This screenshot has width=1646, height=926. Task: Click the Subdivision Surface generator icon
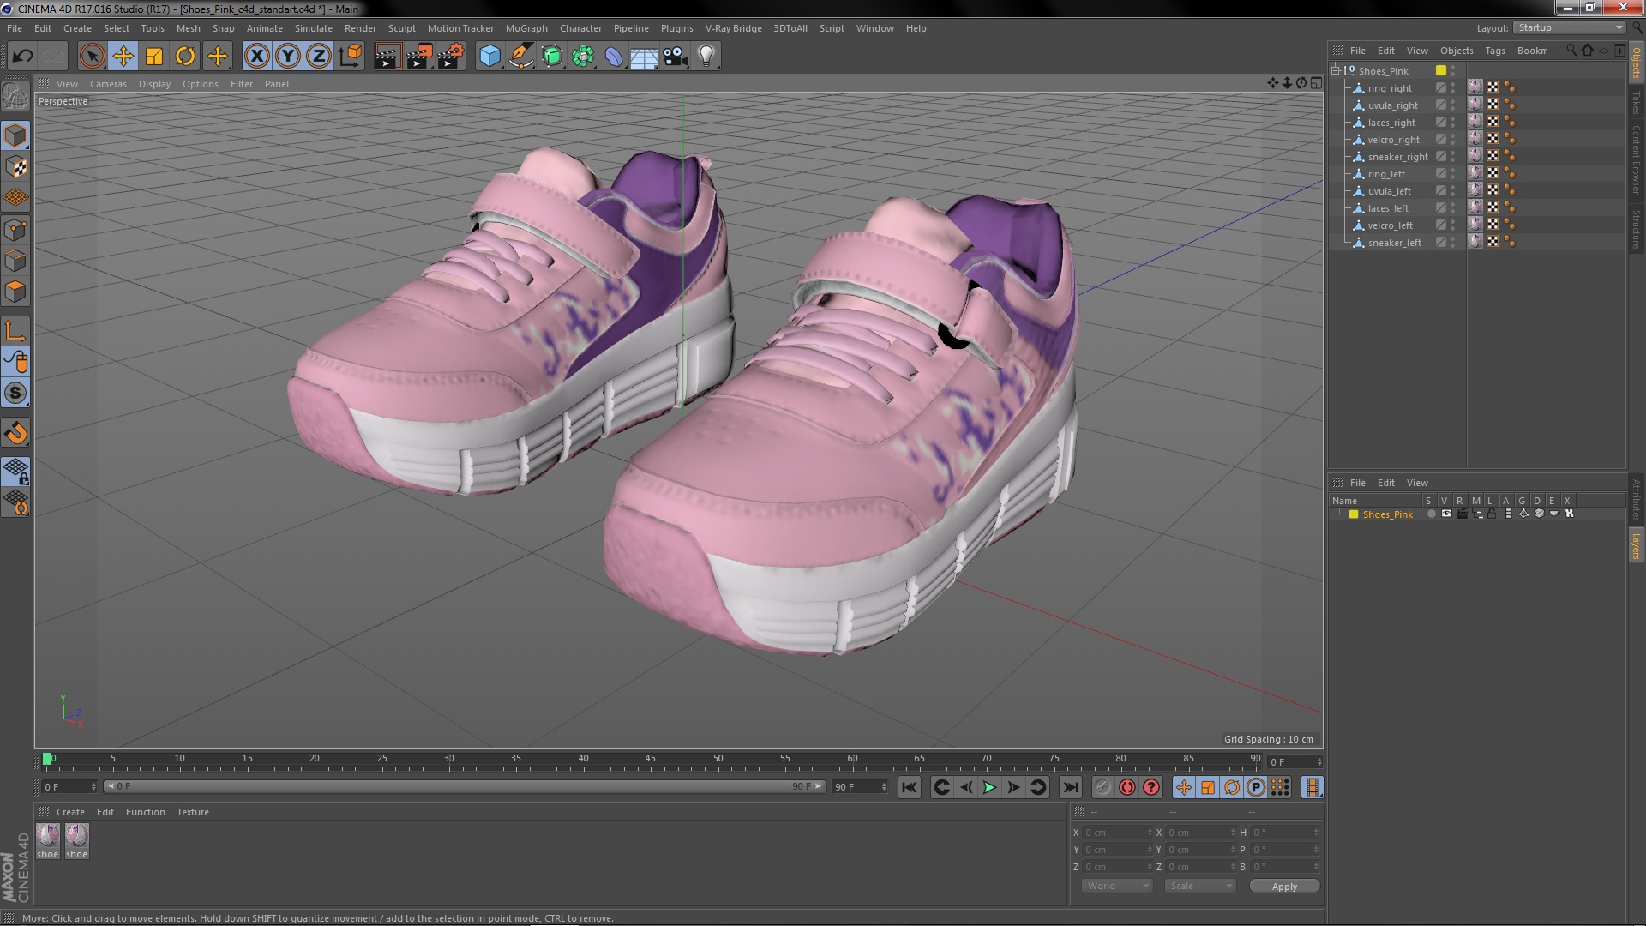tap(552, 57)
